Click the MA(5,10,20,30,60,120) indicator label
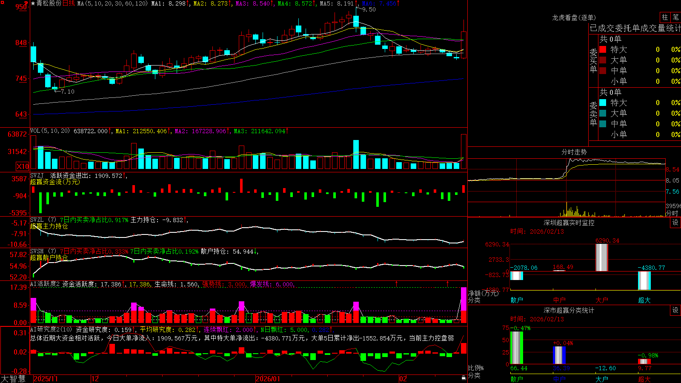The width and height of the screenshot is (681, 383). click(112, 3)
